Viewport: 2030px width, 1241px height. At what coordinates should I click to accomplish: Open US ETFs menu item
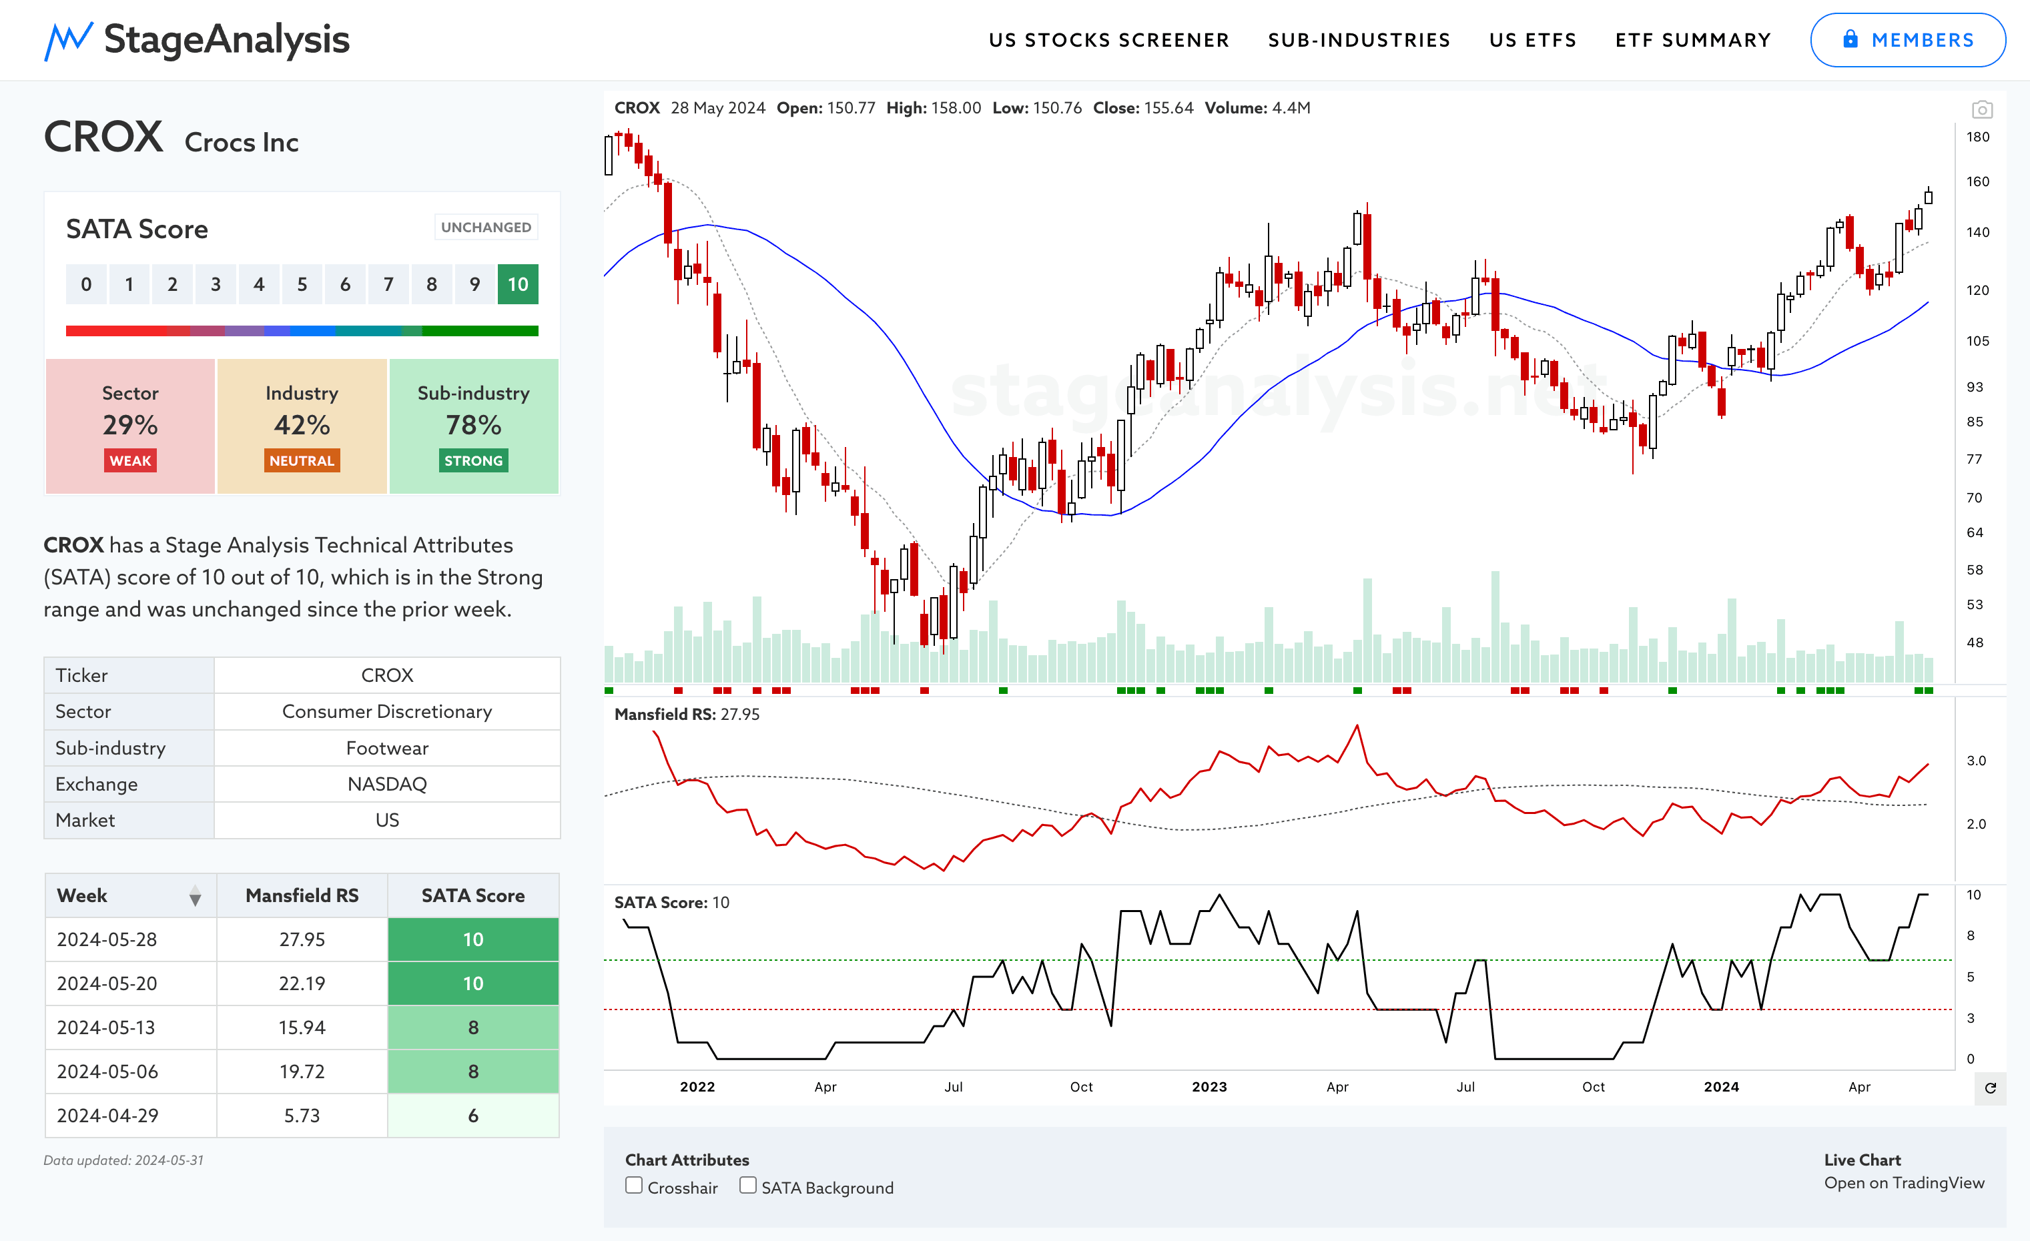click(1532, 40)
